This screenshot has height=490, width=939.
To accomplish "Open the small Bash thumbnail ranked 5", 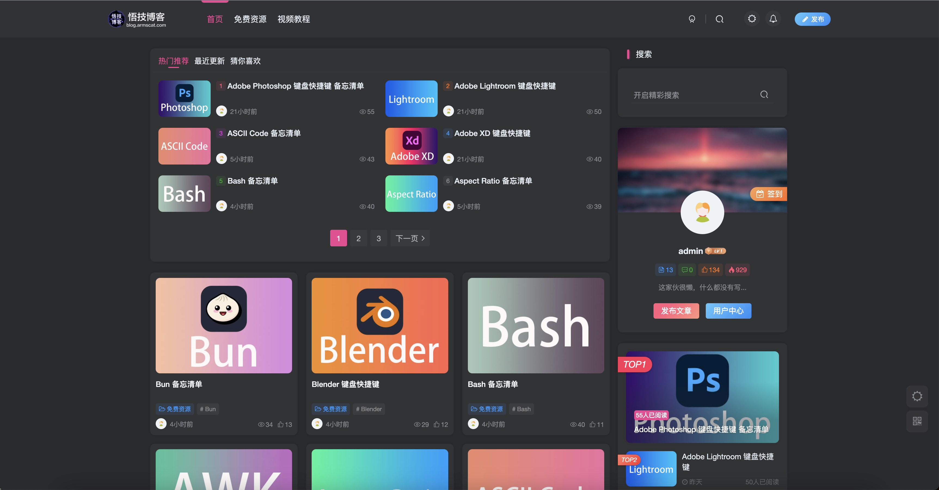I will pos(185,193).
